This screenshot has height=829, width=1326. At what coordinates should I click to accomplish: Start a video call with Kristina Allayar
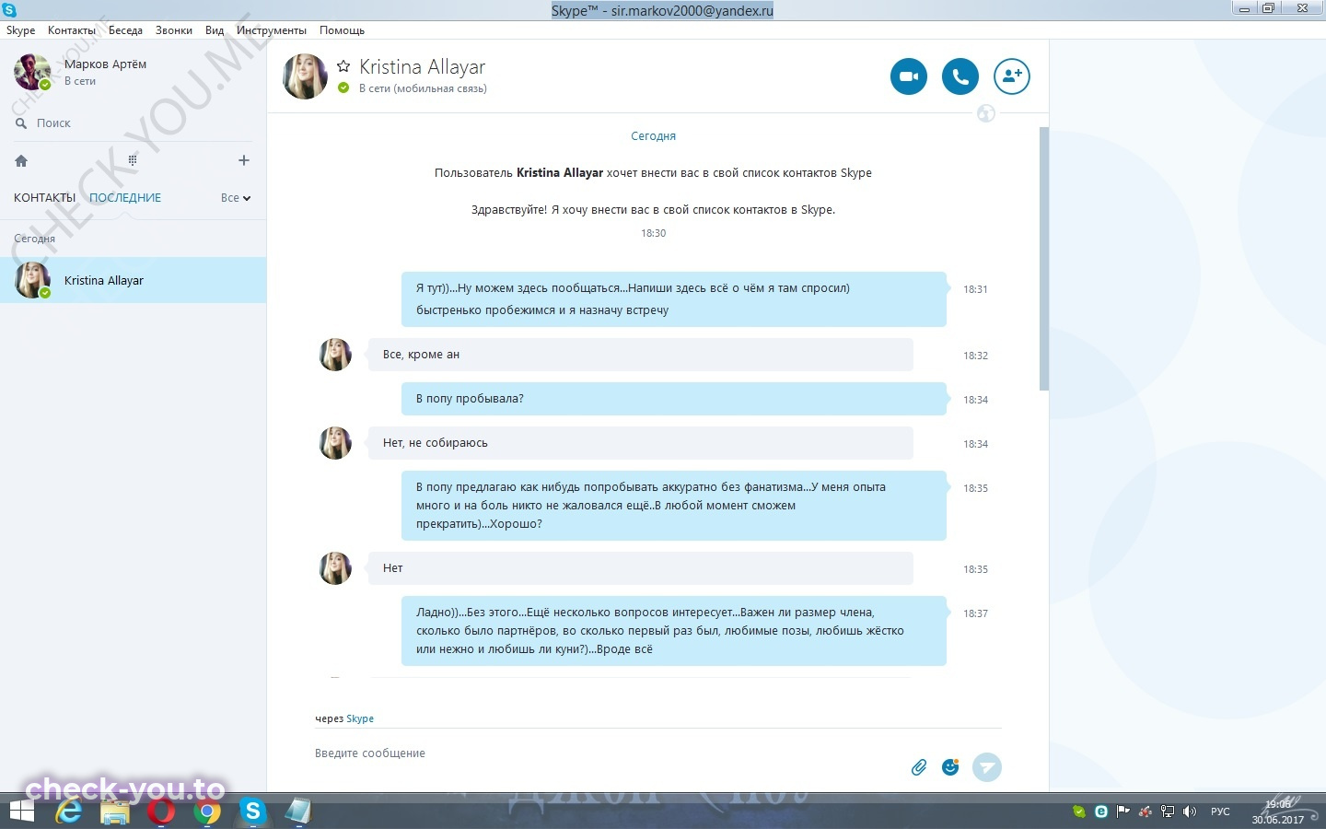909,76
